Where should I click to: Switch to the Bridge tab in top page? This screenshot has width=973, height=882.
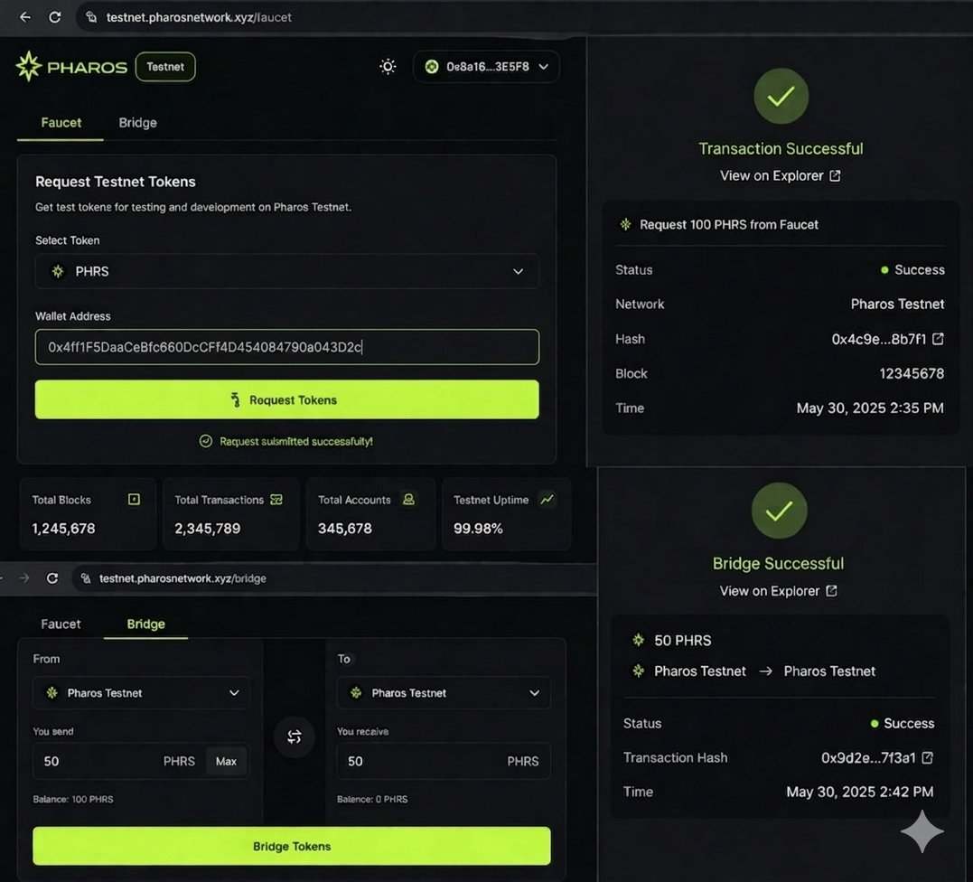tap(137, 122)
